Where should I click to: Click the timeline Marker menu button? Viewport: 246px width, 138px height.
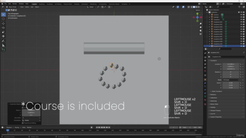tap(29, 127)
